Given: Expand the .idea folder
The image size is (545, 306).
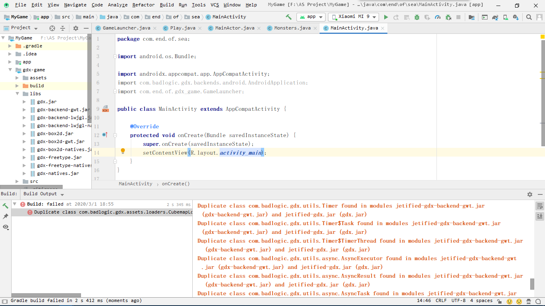Looking at the screenshot, I should tap(10, 54).
